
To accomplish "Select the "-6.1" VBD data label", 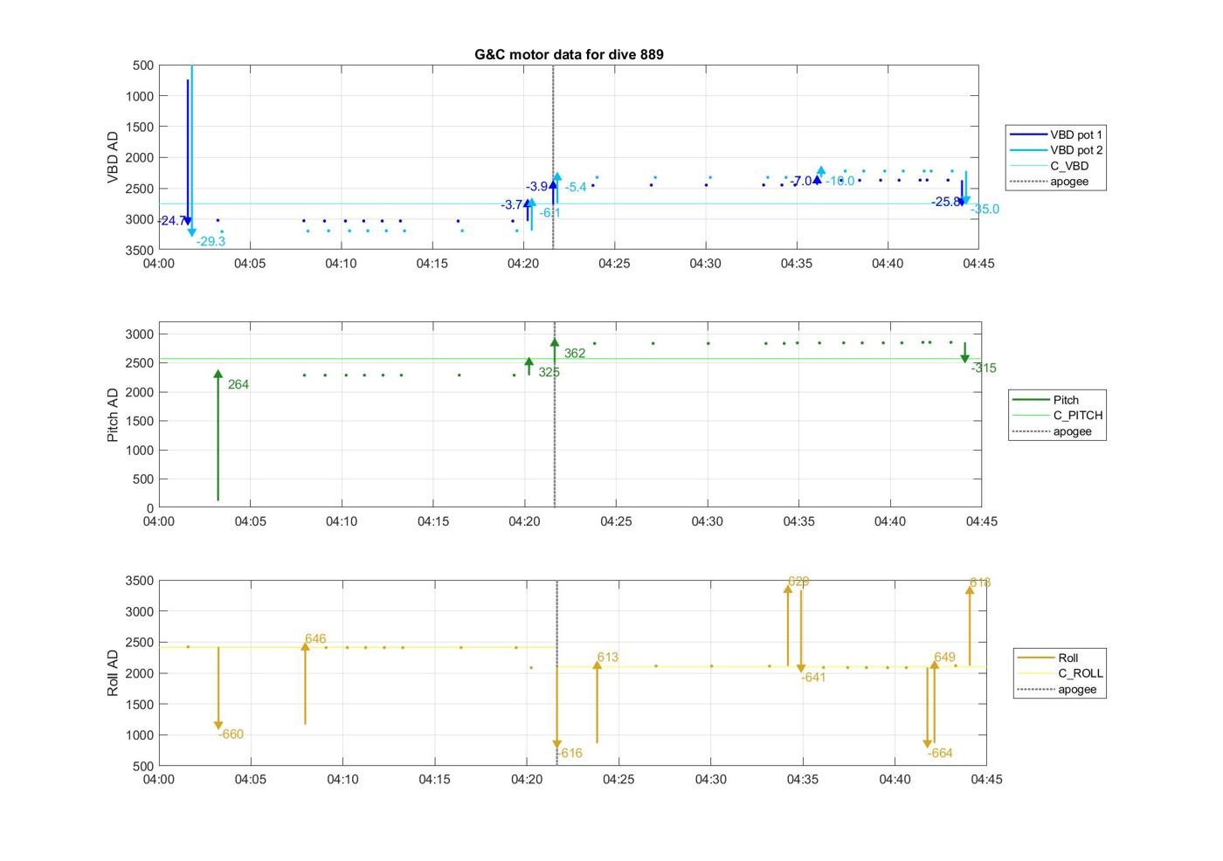I will [x=549, y=213].
